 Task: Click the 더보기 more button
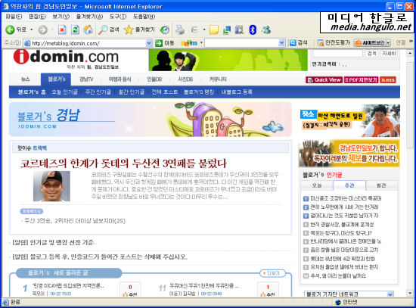[273, 273]
